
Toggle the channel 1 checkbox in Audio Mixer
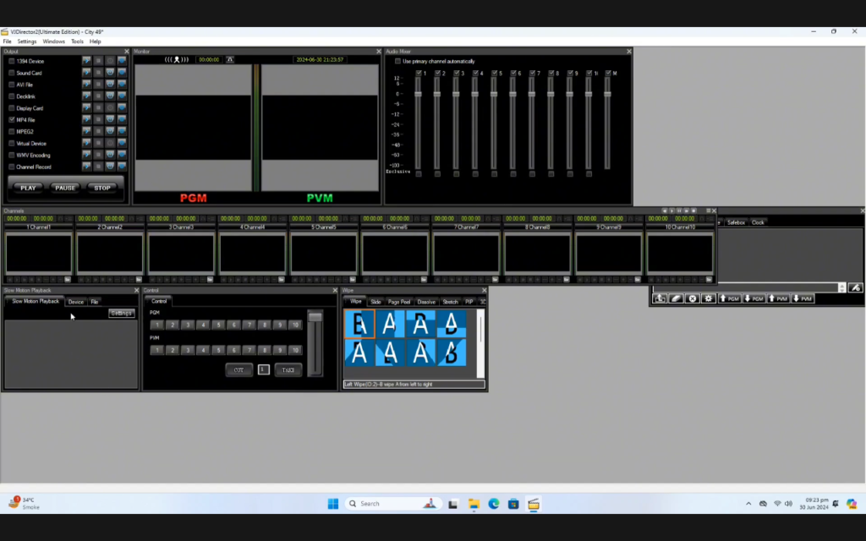tap(418, 73)
